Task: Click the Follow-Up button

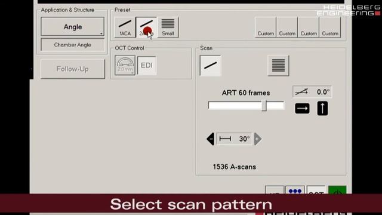Action: click(x=73, y=69)
